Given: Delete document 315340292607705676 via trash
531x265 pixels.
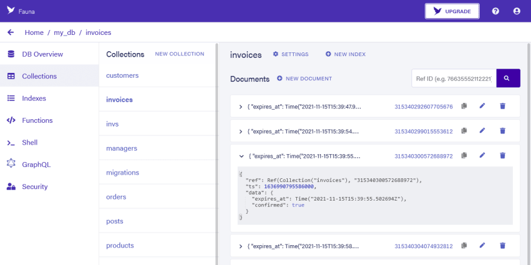Looking at the screenshot, I should click(503, 106).
